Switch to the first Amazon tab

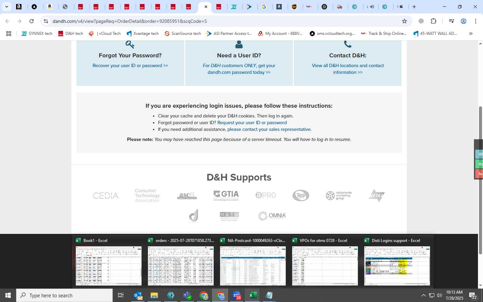(19, 7)
